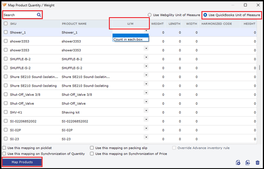Check Use this mapping on packing slip
The height and width of the screenshot is (169, 264).
pos(92,148)
